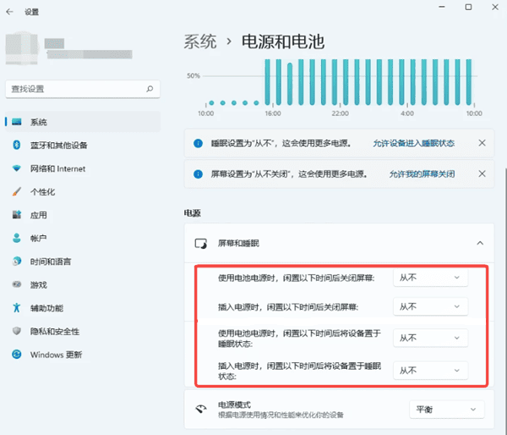Click 系统 in the breadcrumb
The image size is (507, 435).
coord(200,41)
